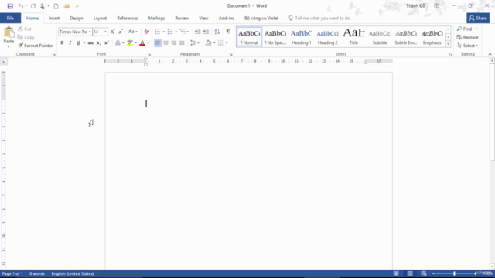This screenshot has height=278, width=495.
Task: Increase font size with Grow Font
Action: (112, 32)
